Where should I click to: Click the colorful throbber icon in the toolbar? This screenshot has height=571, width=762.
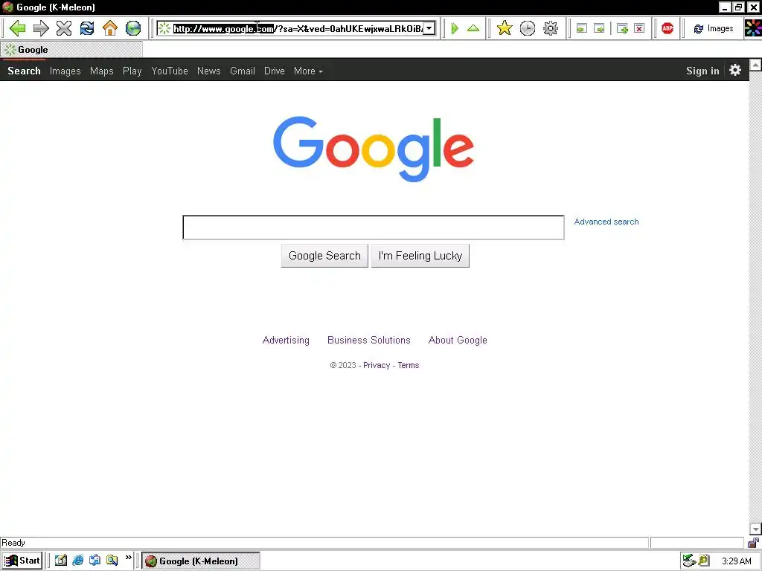pyautogui.click(x=753, y=28)
